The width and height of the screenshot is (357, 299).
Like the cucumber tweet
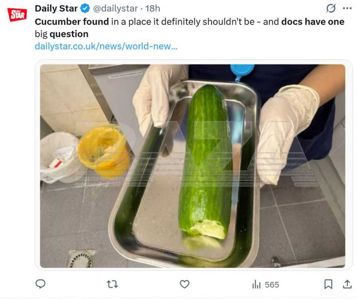[184, 284]
